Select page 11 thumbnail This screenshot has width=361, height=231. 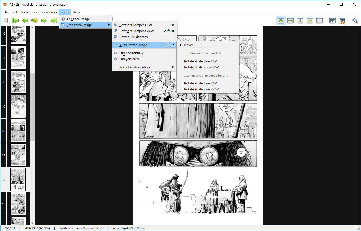tap(18, 155)
